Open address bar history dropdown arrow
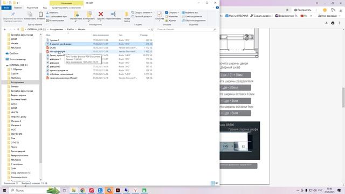 [x=149, y=29]
